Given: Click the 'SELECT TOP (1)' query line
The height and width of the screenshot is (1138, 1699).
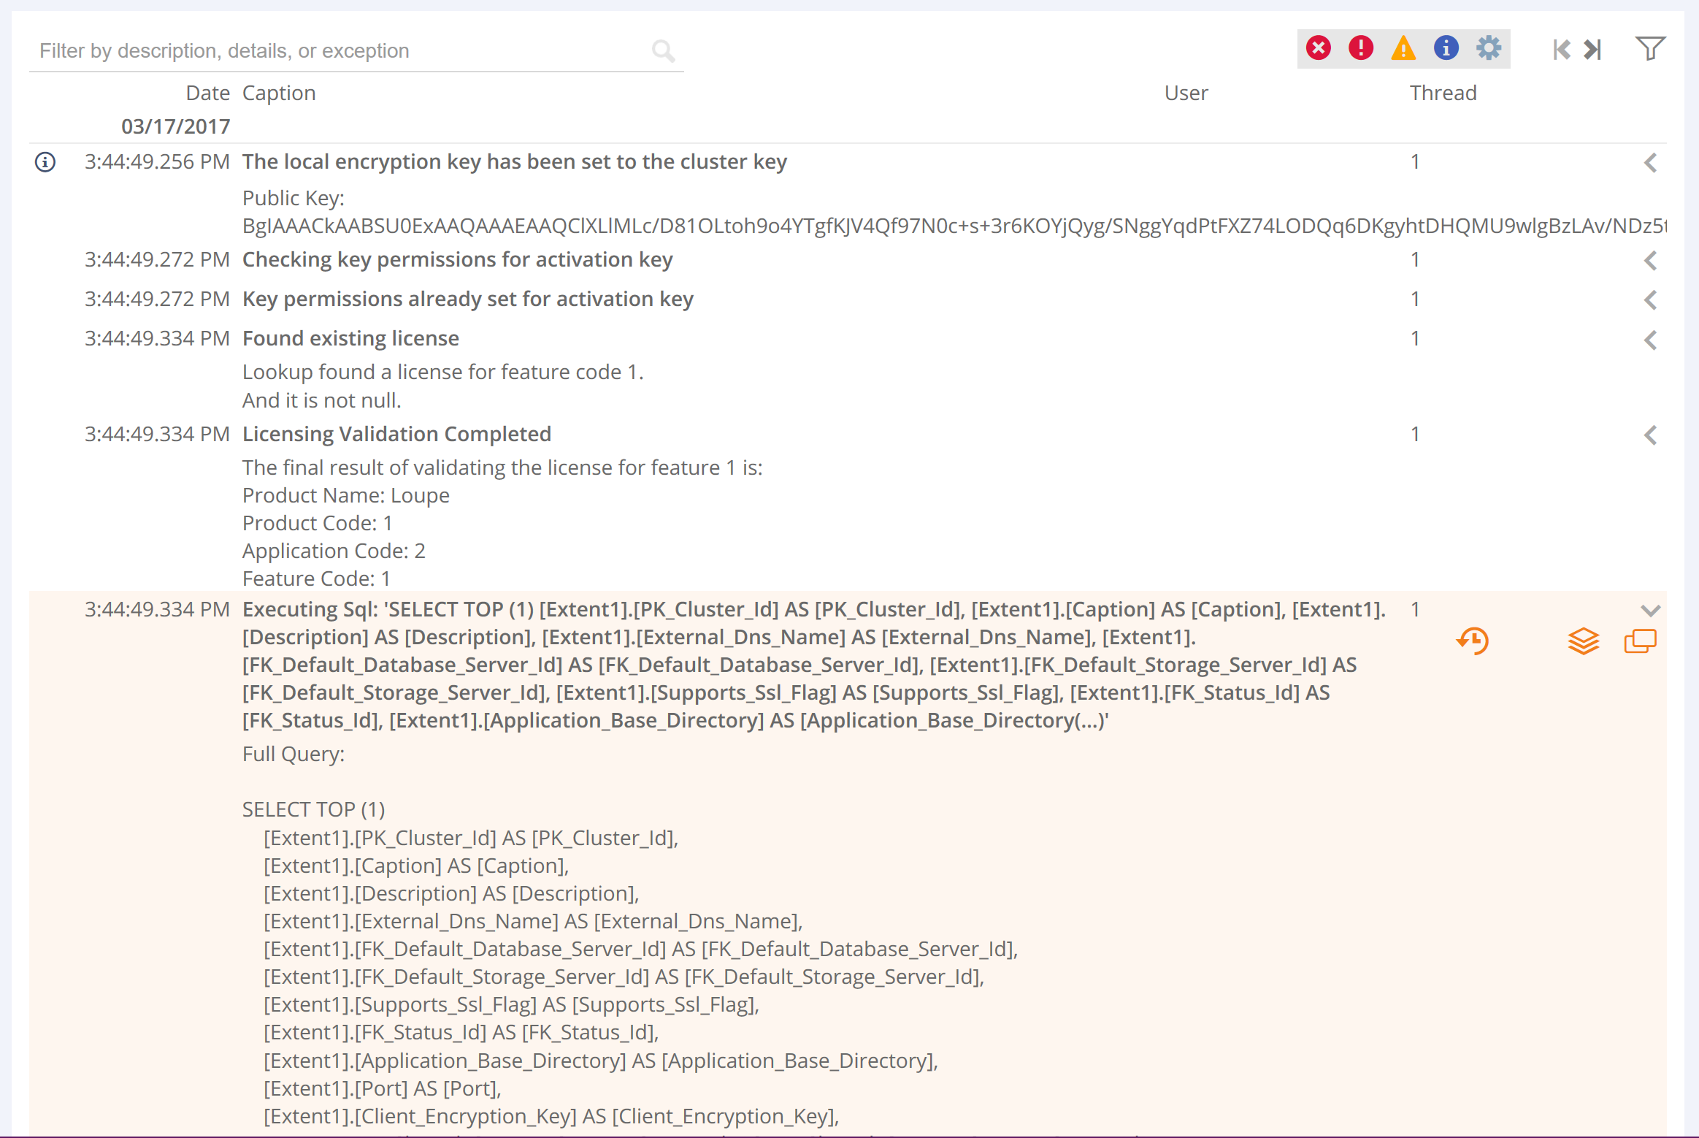Looking at the screenshot, I should point(314,809).
